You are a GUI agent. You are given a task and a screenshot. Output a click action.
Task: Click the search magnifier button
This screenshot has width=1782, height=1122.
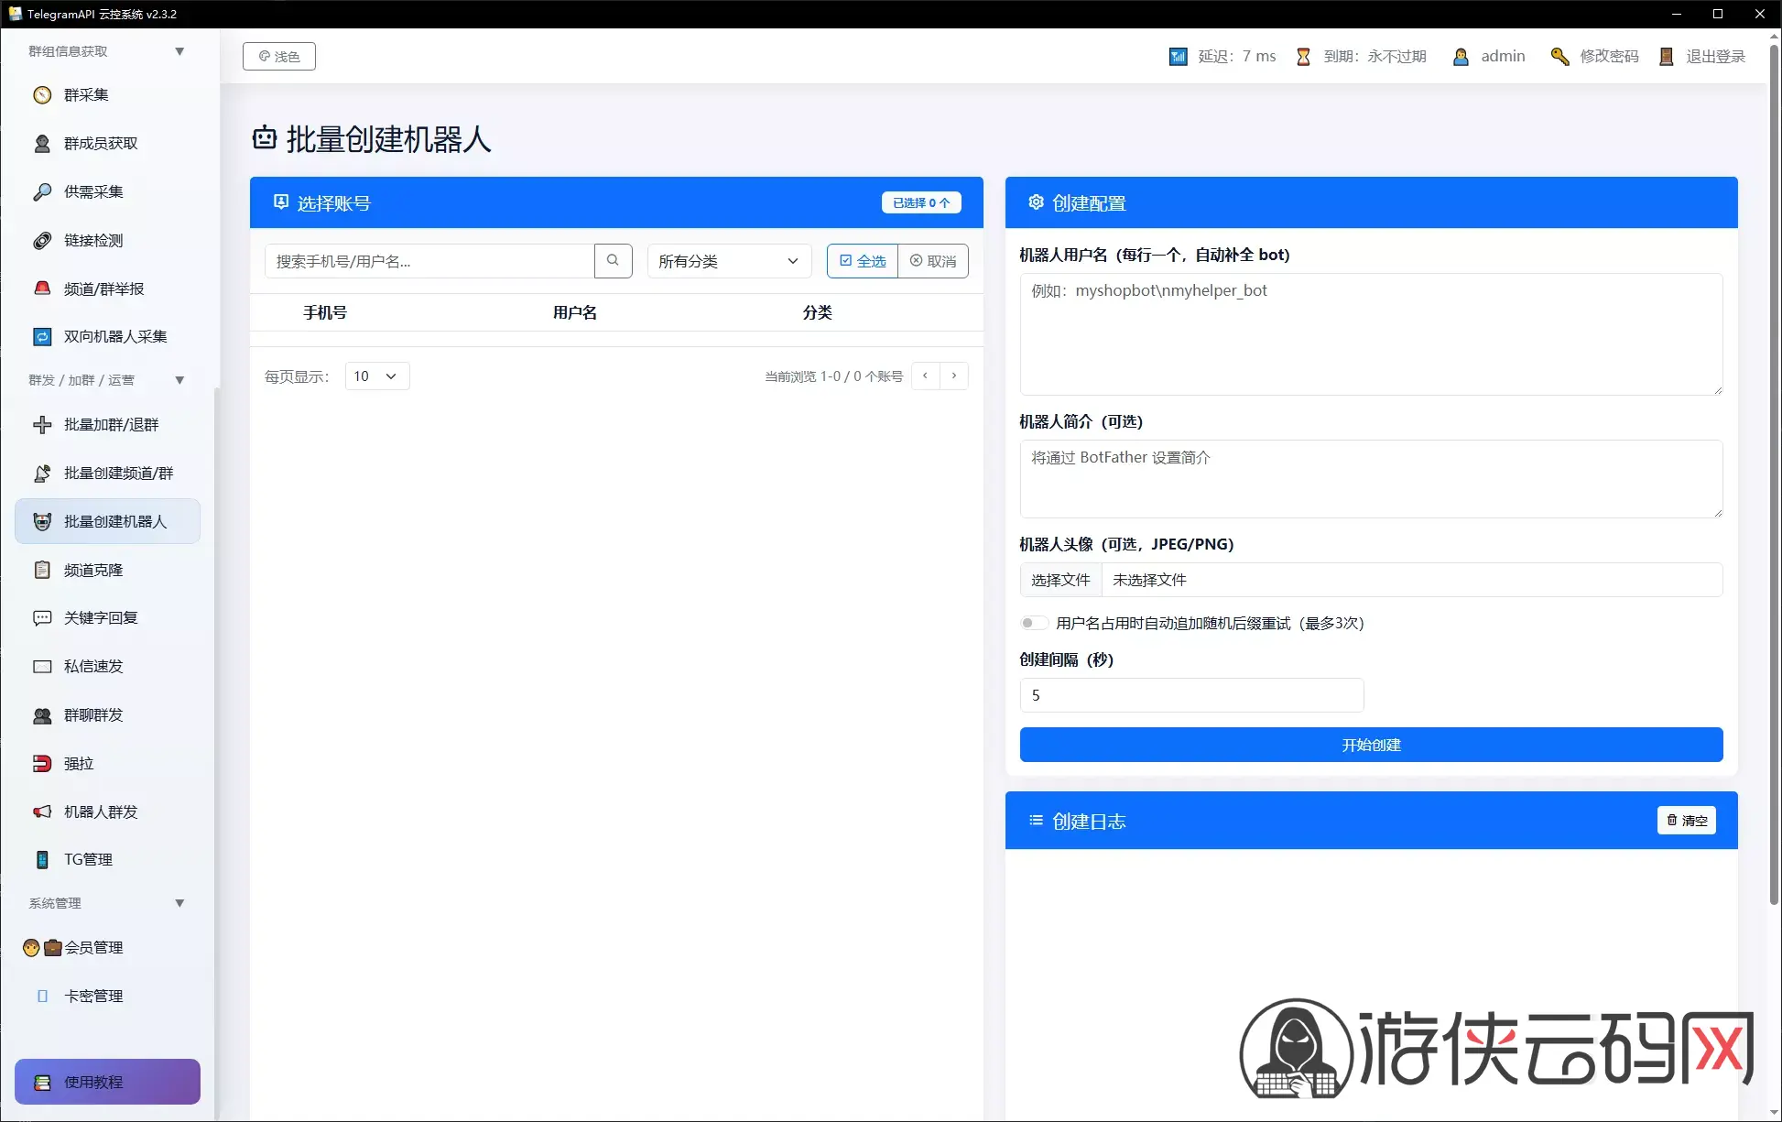[613, 261]
